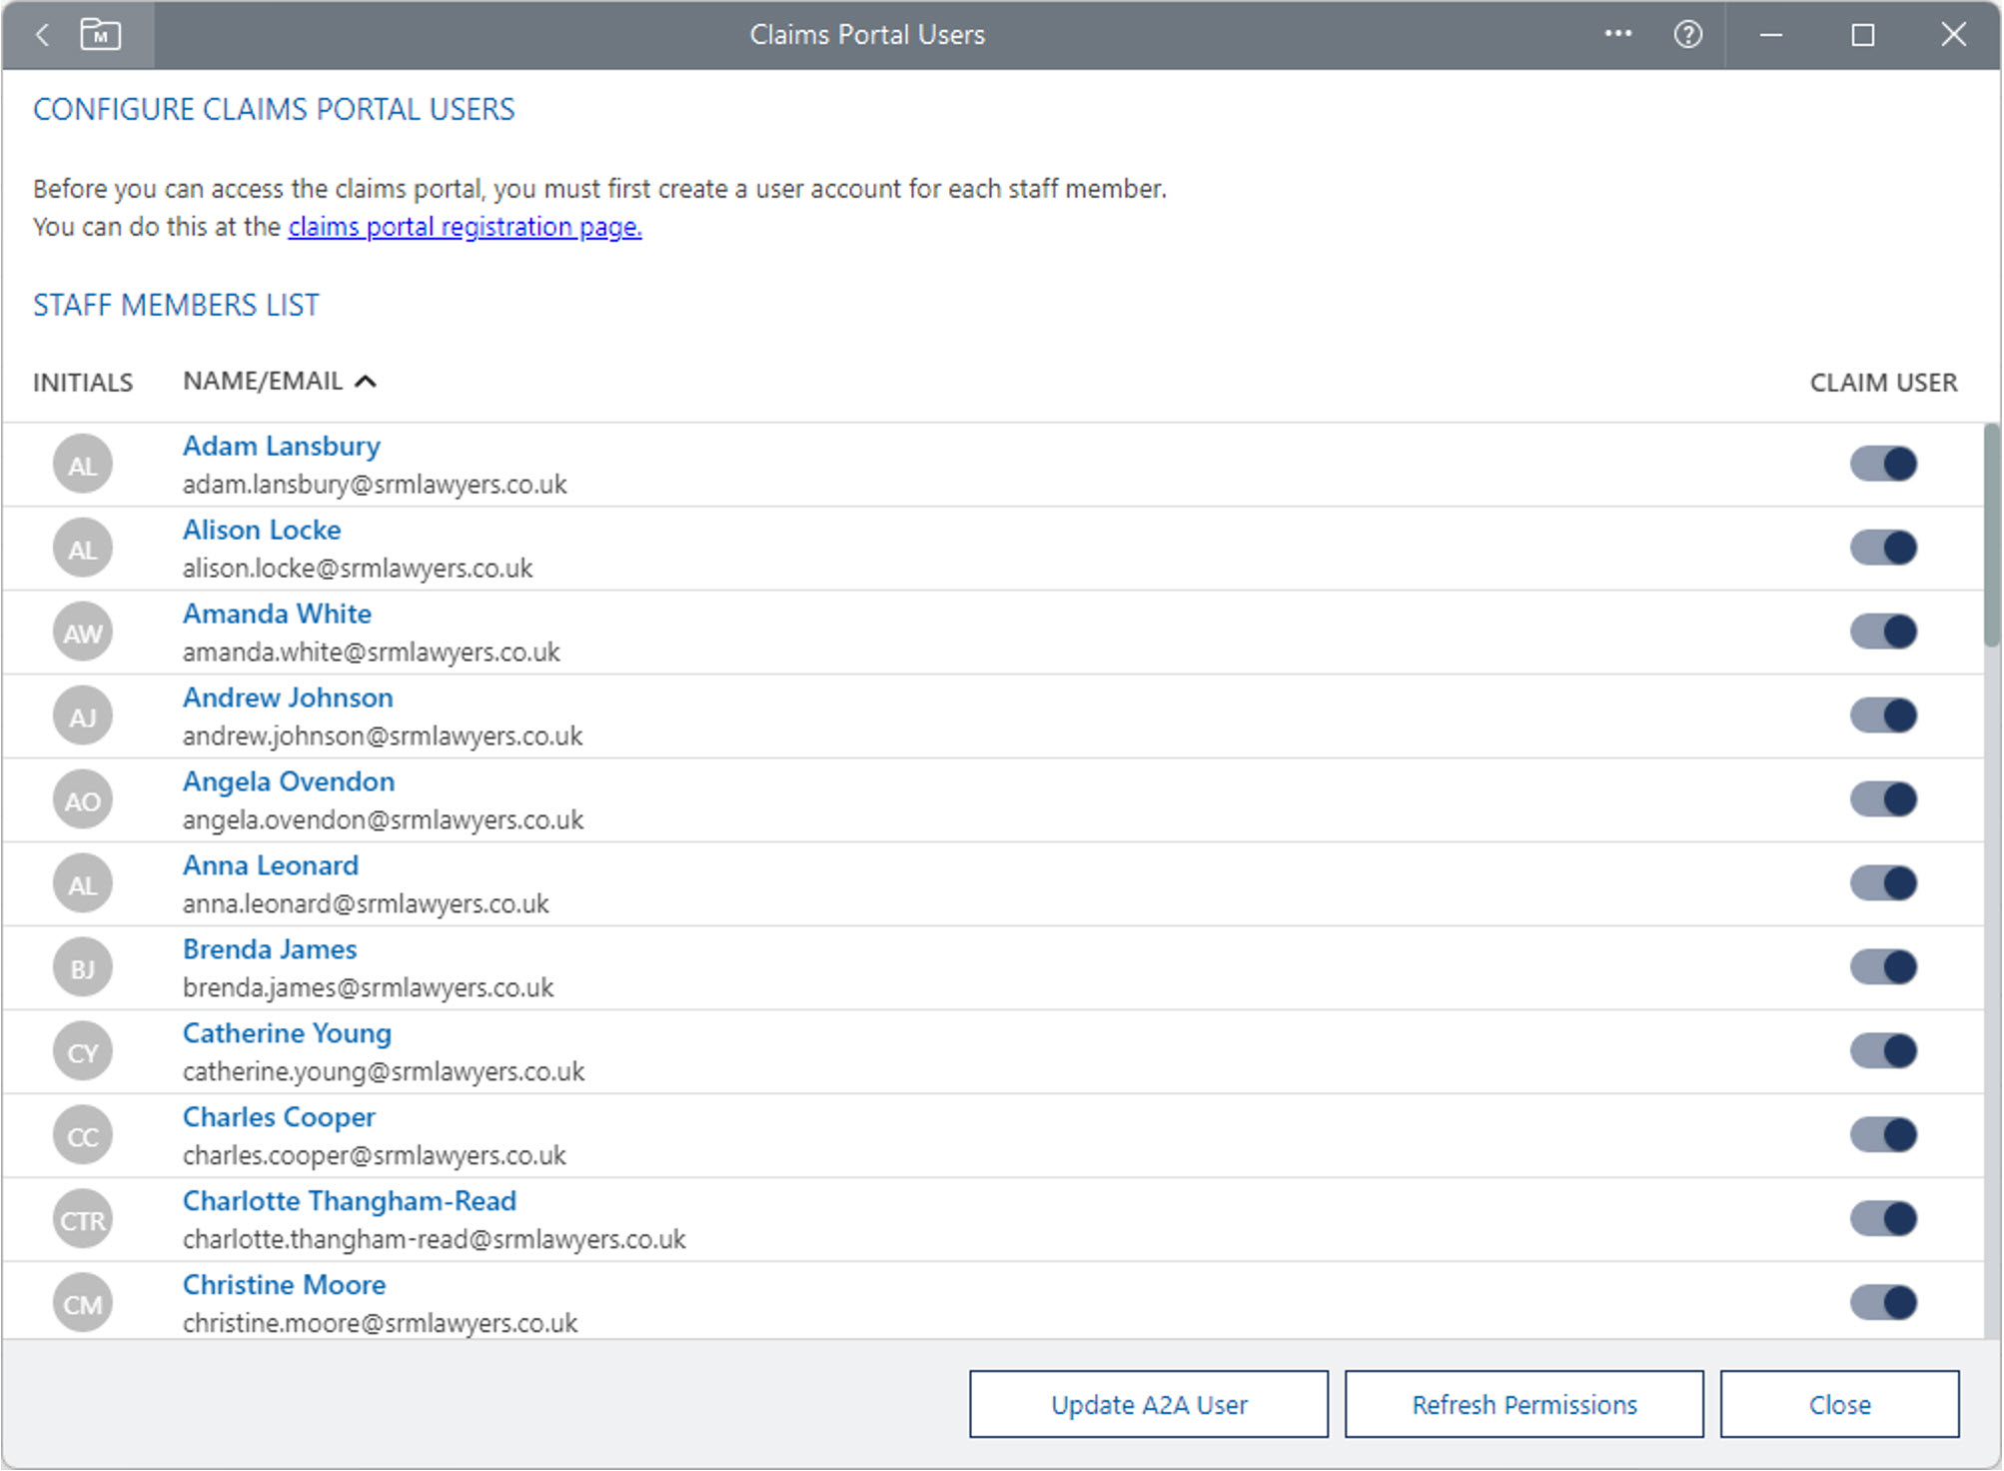Image resolution: width=2004 pixels, height=1471 pixels.
Task: Open the three-dot more options menu
Action: tap(1617, 34)
